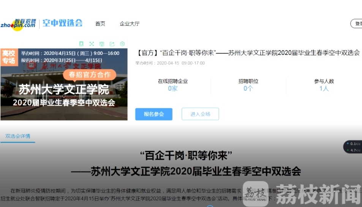Click the 0个 job count value
The width and height of the screenshot is (362, 207).
[x=248, y=88]
